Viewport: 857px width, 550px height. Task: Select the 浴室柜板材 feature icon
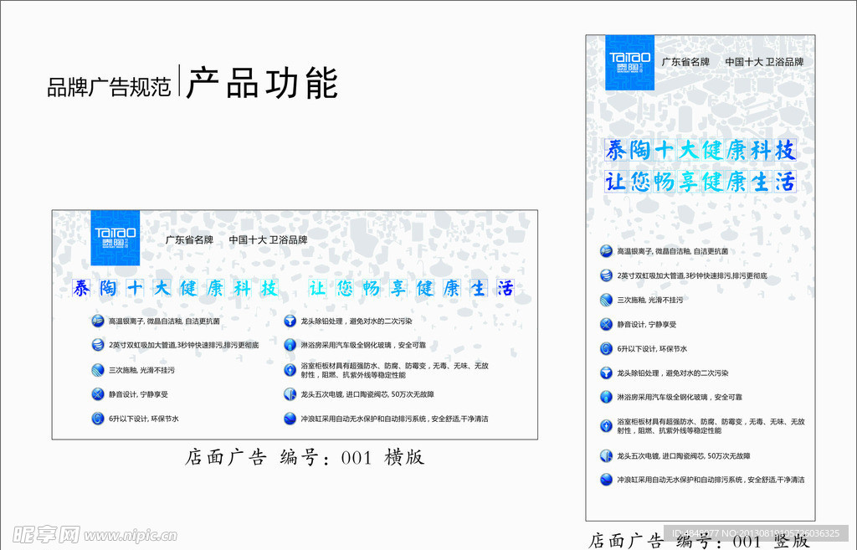pos(289,368)
